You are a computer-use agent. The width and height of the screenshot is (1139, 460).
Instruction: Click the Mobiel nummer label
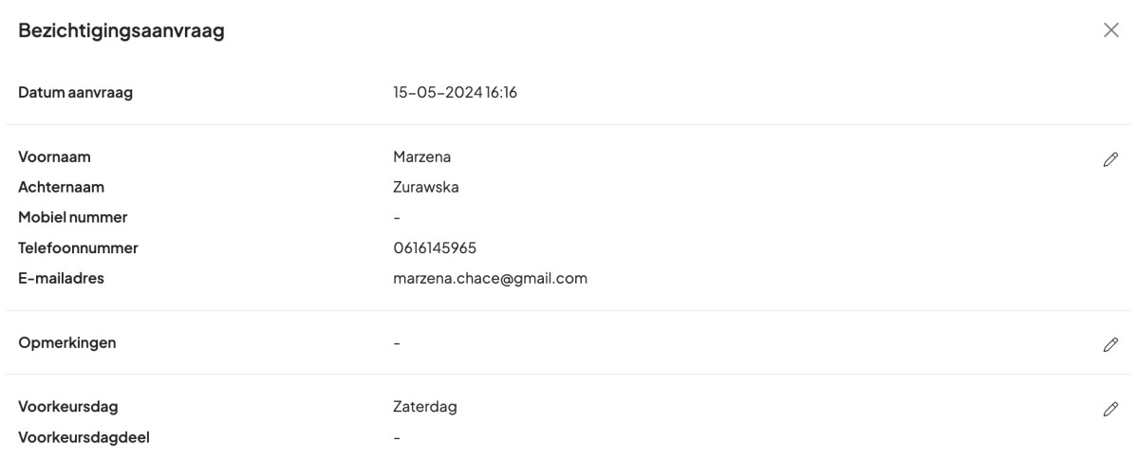click(x=73, y=218)
